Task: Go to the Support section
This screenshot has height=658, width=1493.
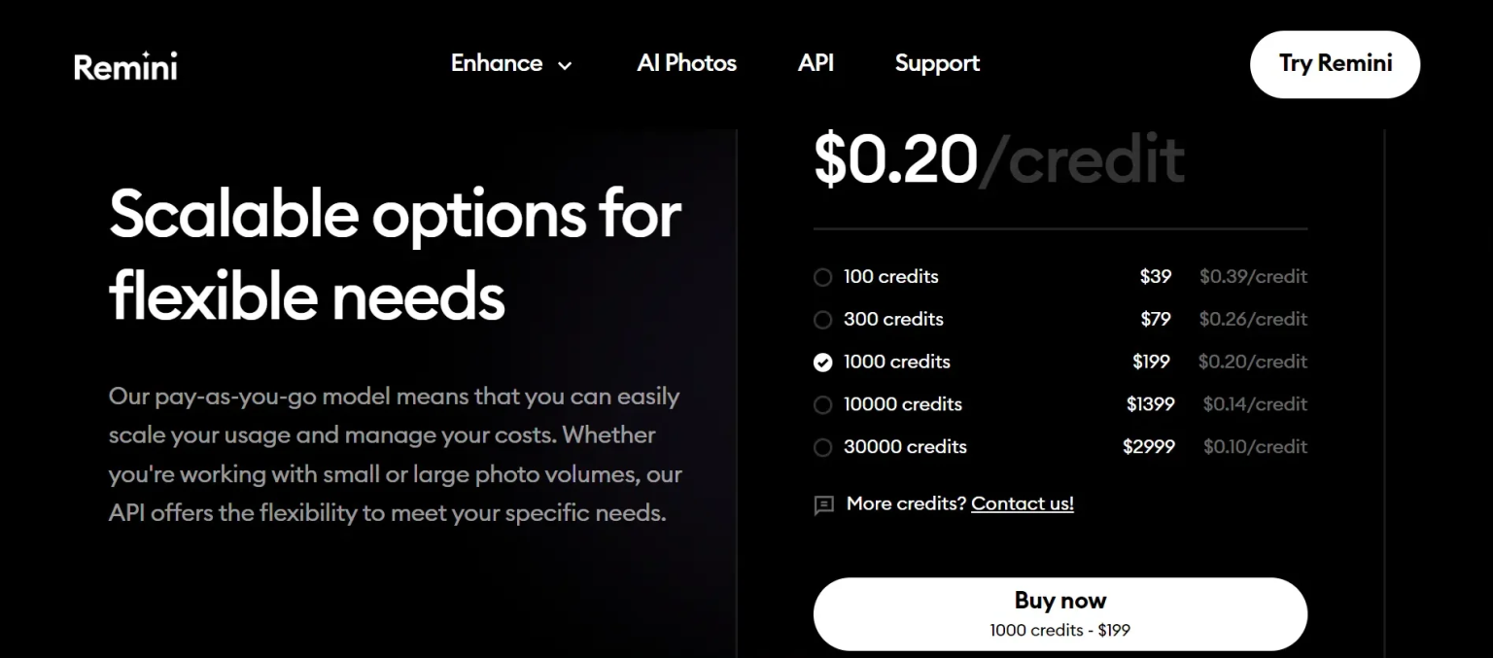Action: 936,63
